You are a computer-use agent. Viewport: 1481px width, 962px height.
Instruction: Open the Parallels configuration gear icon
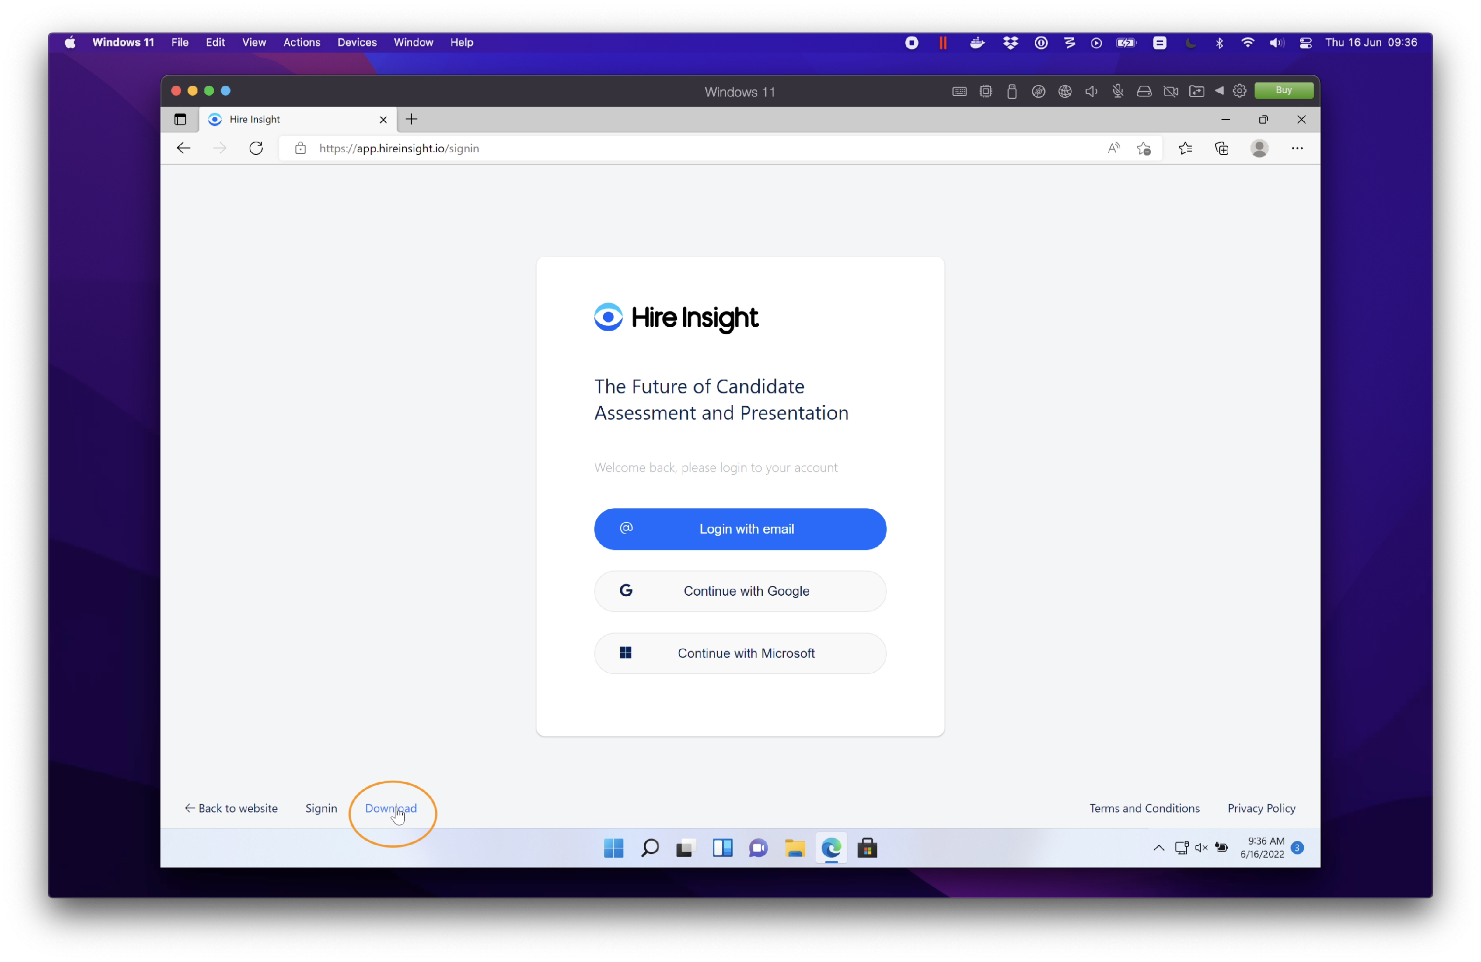pos(1240,91)
